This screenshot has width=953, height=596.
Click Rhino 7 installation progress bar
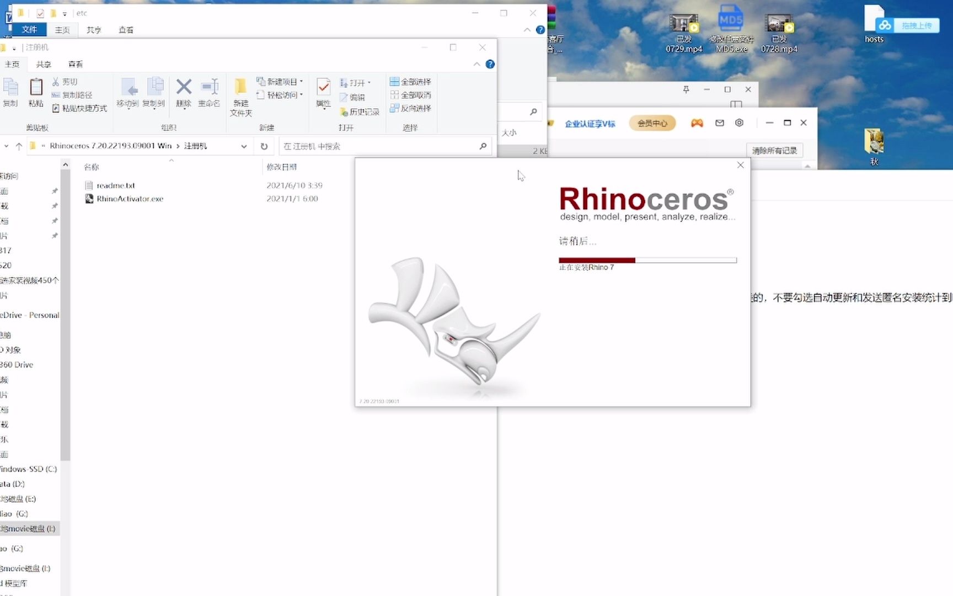click(647, 260)
